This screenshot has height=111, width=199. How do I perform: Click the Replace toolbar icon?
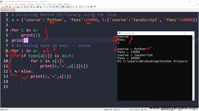40,7
